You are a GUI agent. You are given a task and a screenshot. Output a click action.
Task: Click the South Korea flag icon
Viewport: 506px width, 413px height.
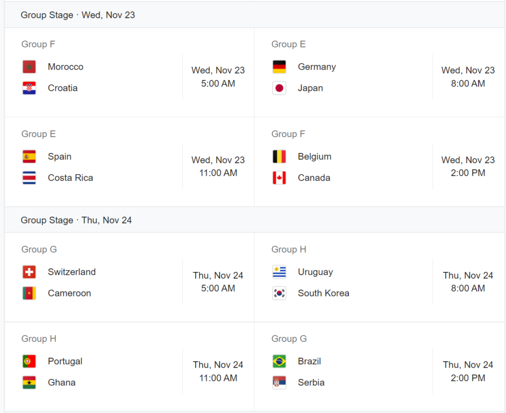279,293
